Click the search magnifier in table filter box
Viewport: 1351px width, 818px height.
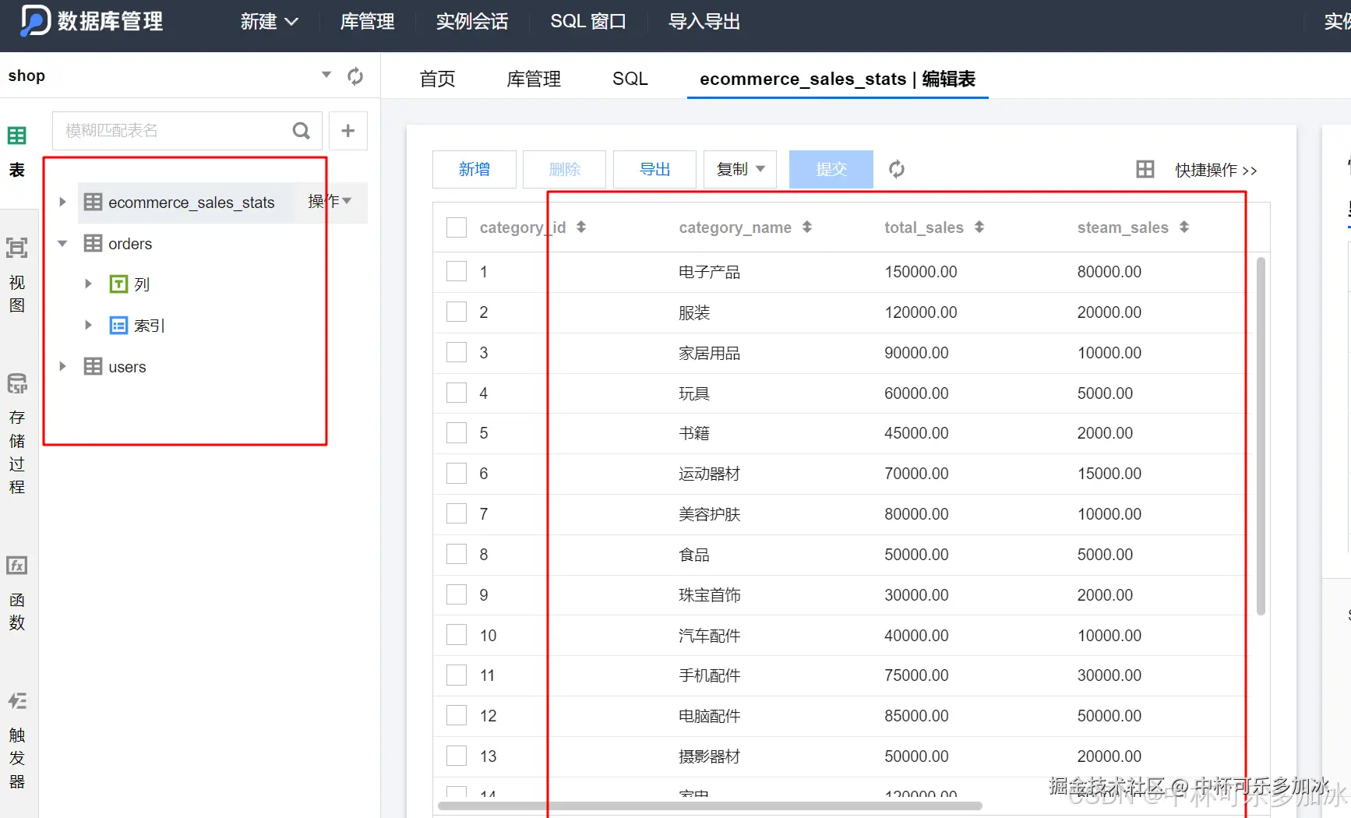(301, 130)
